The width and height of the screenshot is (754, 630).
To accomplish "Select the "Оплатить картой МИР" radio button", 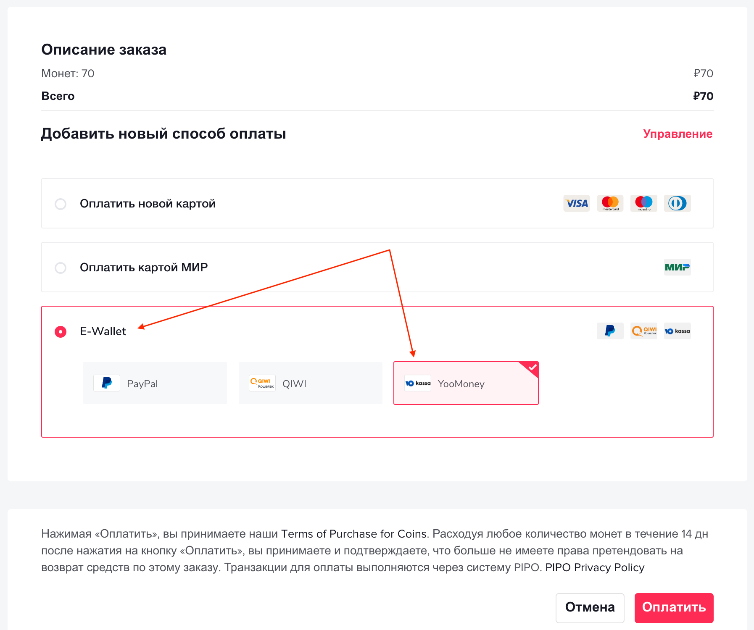I will 61,268.
